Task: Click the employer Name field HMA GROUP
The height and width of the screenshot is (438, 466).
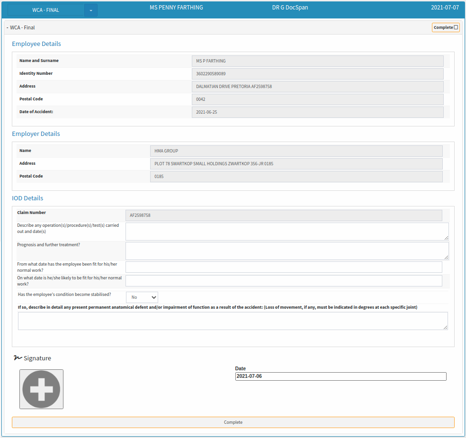Action: point(296,151)
